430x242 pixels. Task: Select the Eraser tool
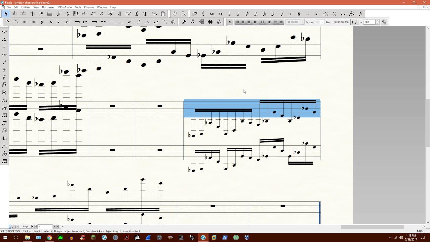(x=195, y=14)
